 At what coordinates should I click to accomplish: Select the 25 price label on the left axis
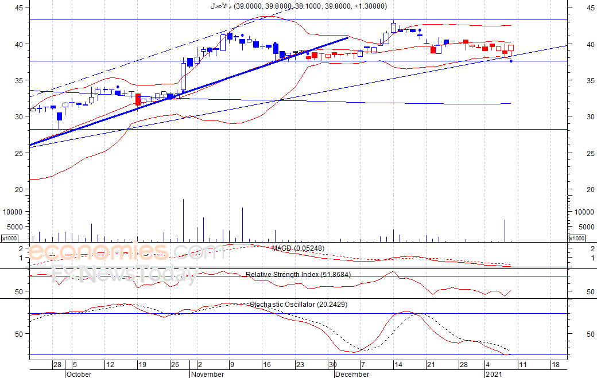(x=19, y=153)
